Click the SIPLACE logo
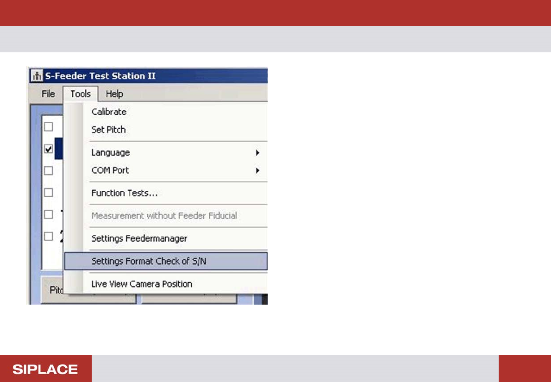 tap(45, 369)
